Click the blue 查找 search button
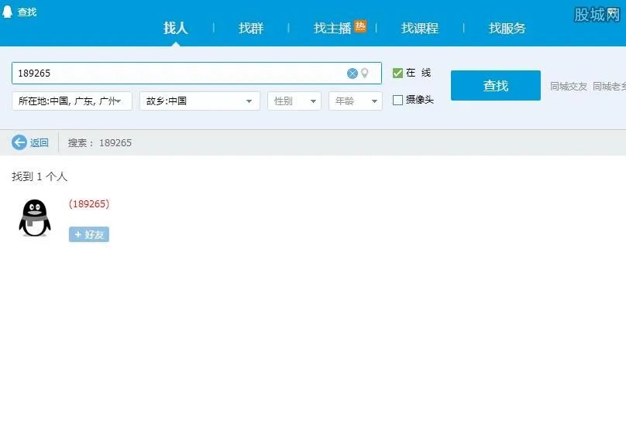 [495, 85]
